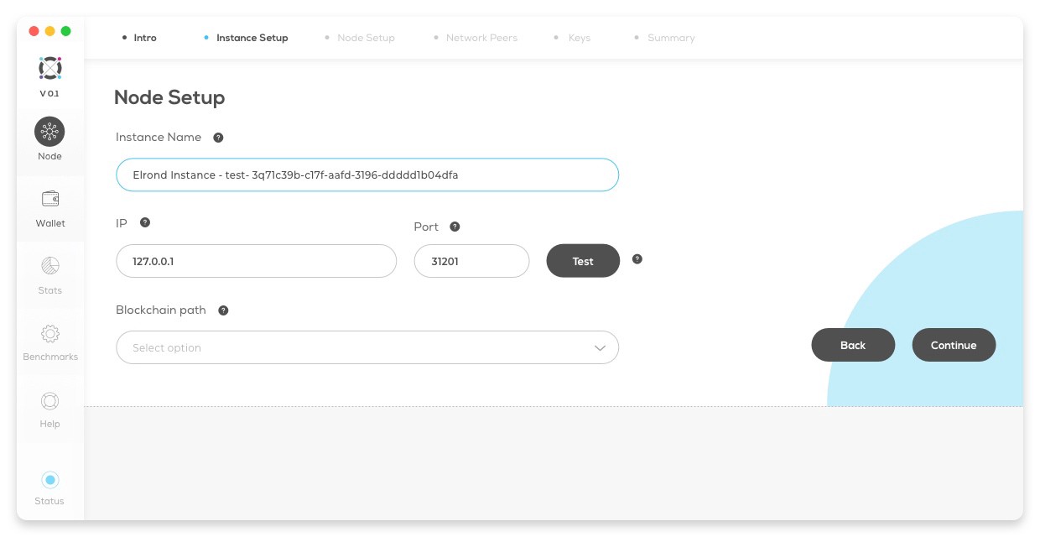Click the Back button
This screenshot has height=537, width=1040.
point(853,345)
